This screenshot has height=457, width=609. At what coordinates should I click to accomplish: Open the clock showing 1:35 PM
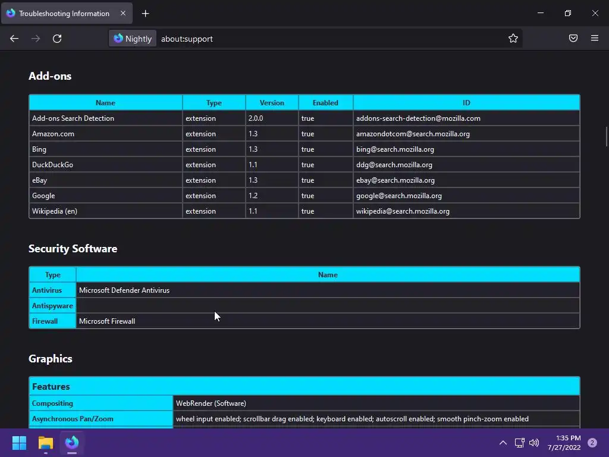pyautogui.click(x=564, y=443)
